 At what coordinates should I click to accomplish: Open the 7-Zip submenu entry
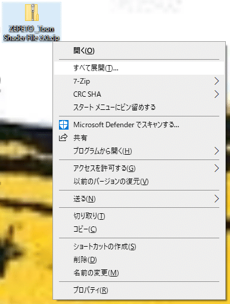(139, 81)
